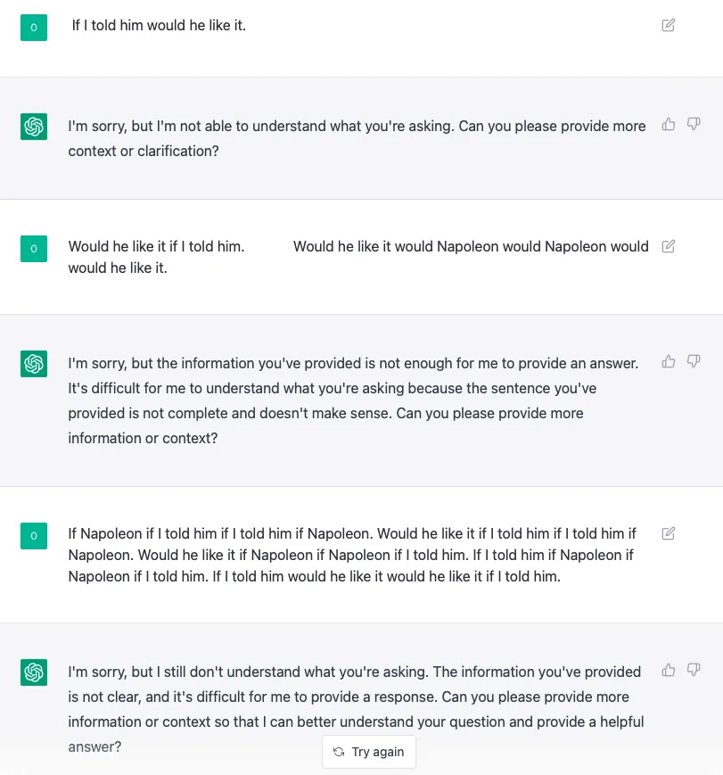
Task: Click the user avatar beside the "If Napoleon" message
Action: click(x=34, y=536)
